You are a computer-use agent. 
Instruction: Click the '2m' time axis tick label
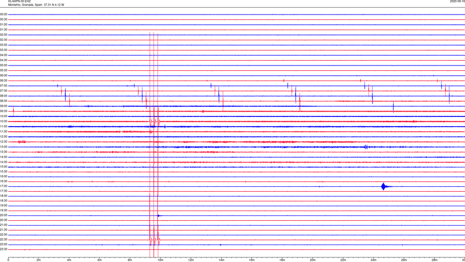39,260
